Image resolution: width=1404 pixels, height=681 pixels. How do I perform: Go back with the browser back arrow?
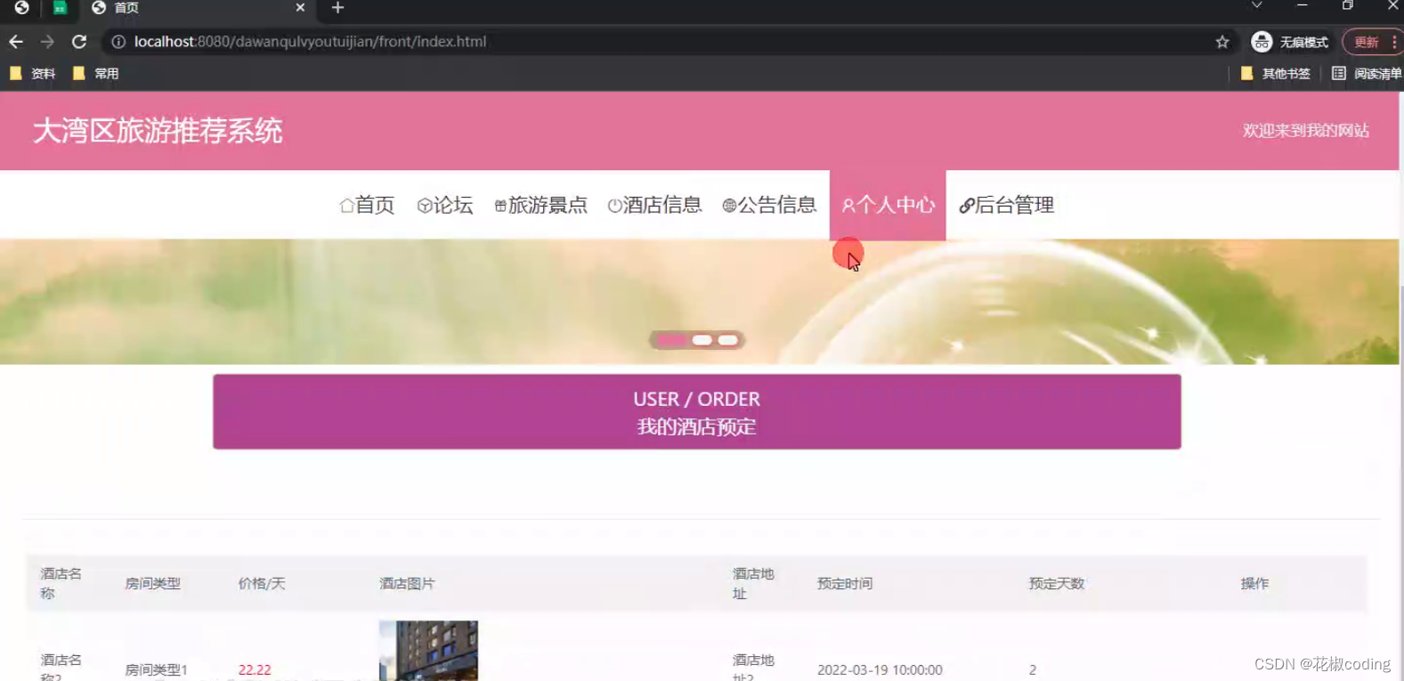(16, 42)
